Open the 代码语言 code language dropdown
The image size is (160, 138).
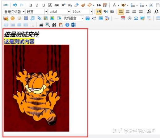tap(73, 18)
